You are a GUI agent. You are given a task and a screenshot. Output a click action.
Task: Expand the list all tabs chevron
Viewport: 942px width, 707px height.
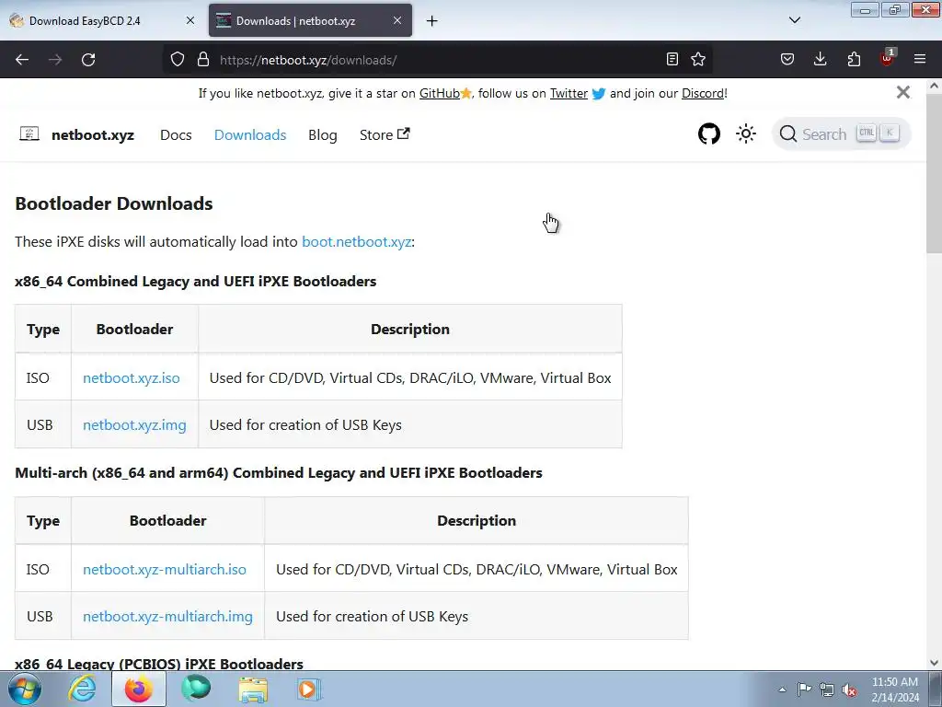coord(794,20)
